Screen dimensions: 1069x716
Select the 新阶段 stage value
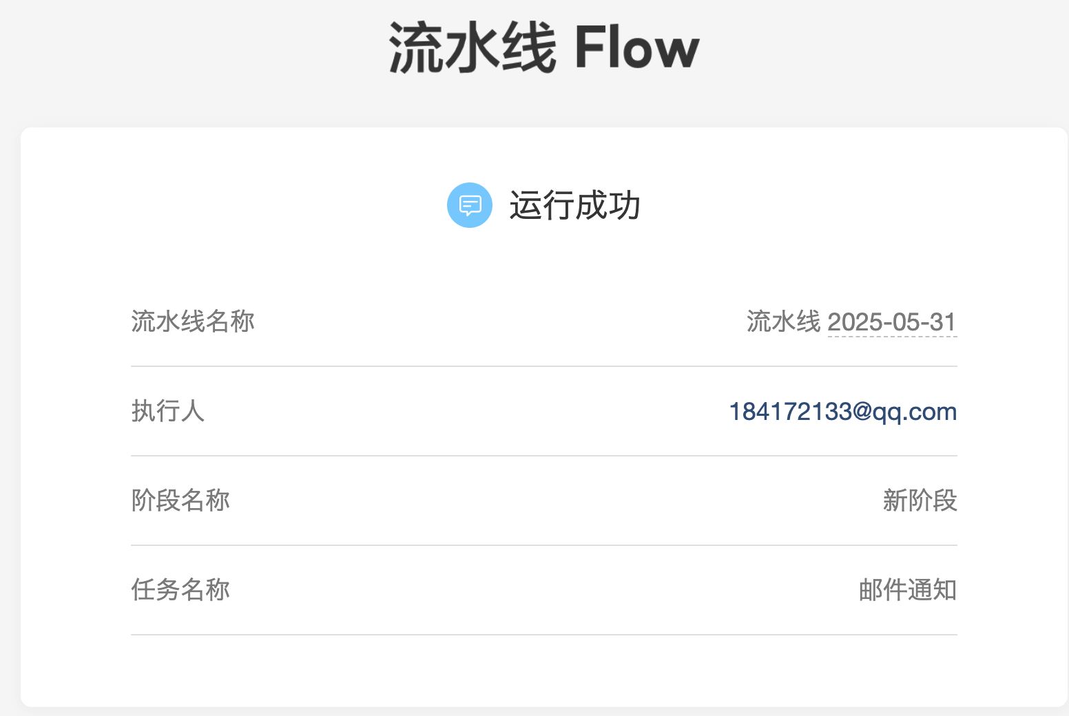coord(920,501)
